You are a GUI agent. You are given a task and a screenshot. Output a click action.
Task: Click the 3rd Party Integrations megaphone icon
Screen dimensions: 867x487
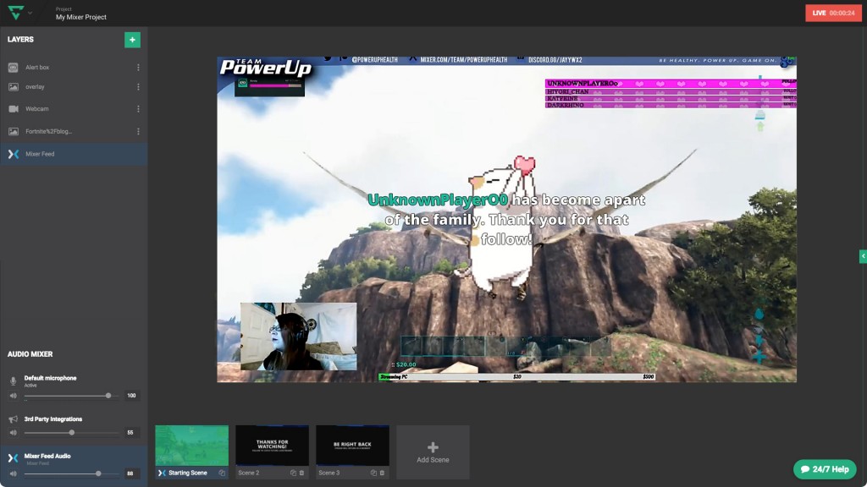[x=13, y=419]
